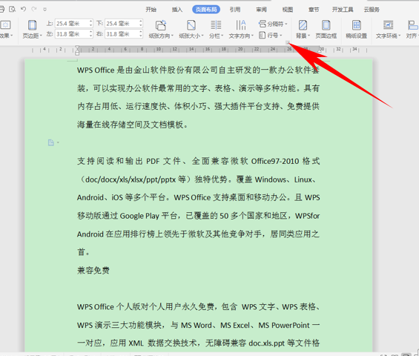Click the line '海量在线存储空间及文档模板。'
419x356 pixels.
coord(132,125)
